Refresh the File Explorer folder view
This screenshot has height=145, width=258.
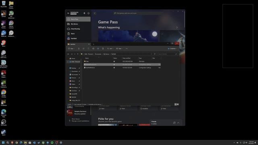pyautogui.click(x=154, y=54)
